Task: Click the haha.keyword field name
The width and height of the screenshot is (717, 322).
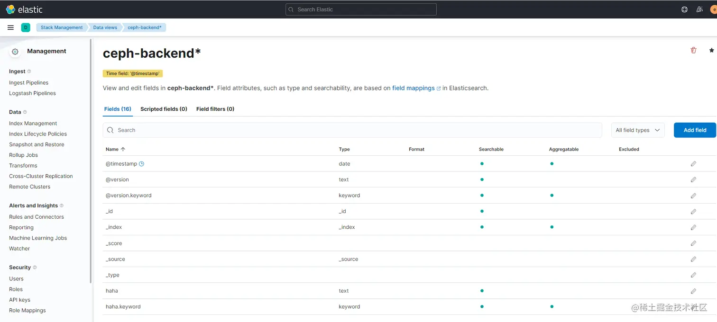Action: tap(123, 307)
